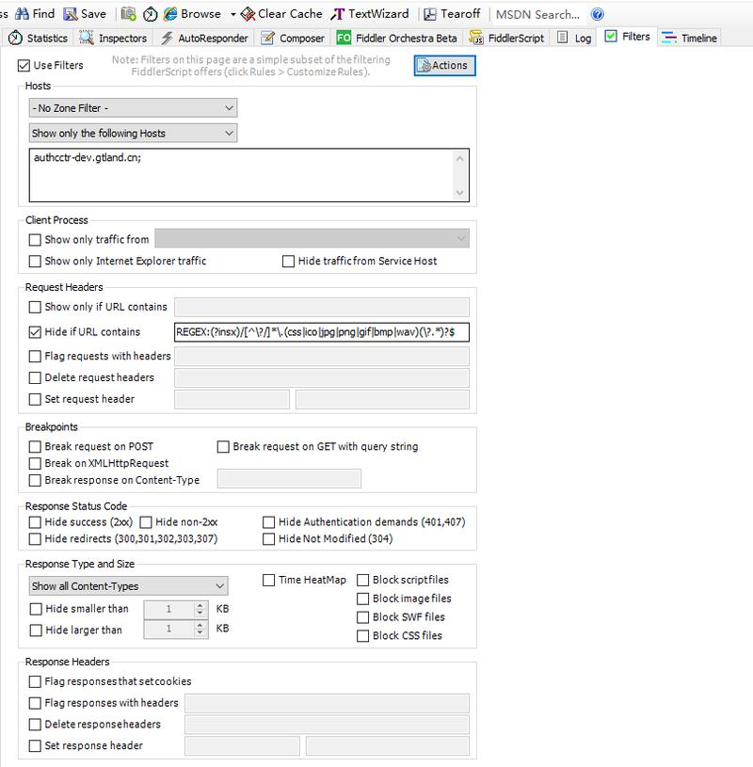Uncheck Hide if URL contains

tap(35, 332)
